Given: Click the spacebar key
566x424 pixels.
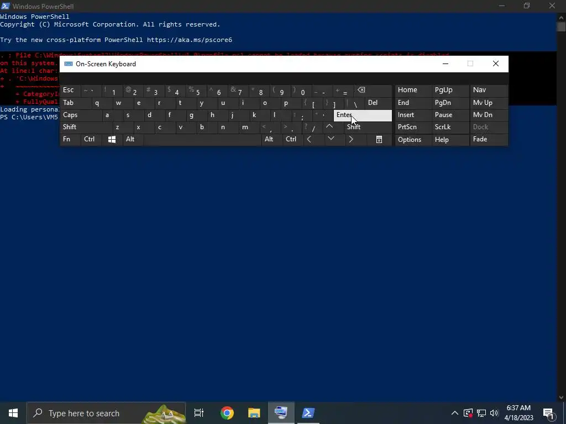Looking at the screenshot, I should (x=202, y=139).
